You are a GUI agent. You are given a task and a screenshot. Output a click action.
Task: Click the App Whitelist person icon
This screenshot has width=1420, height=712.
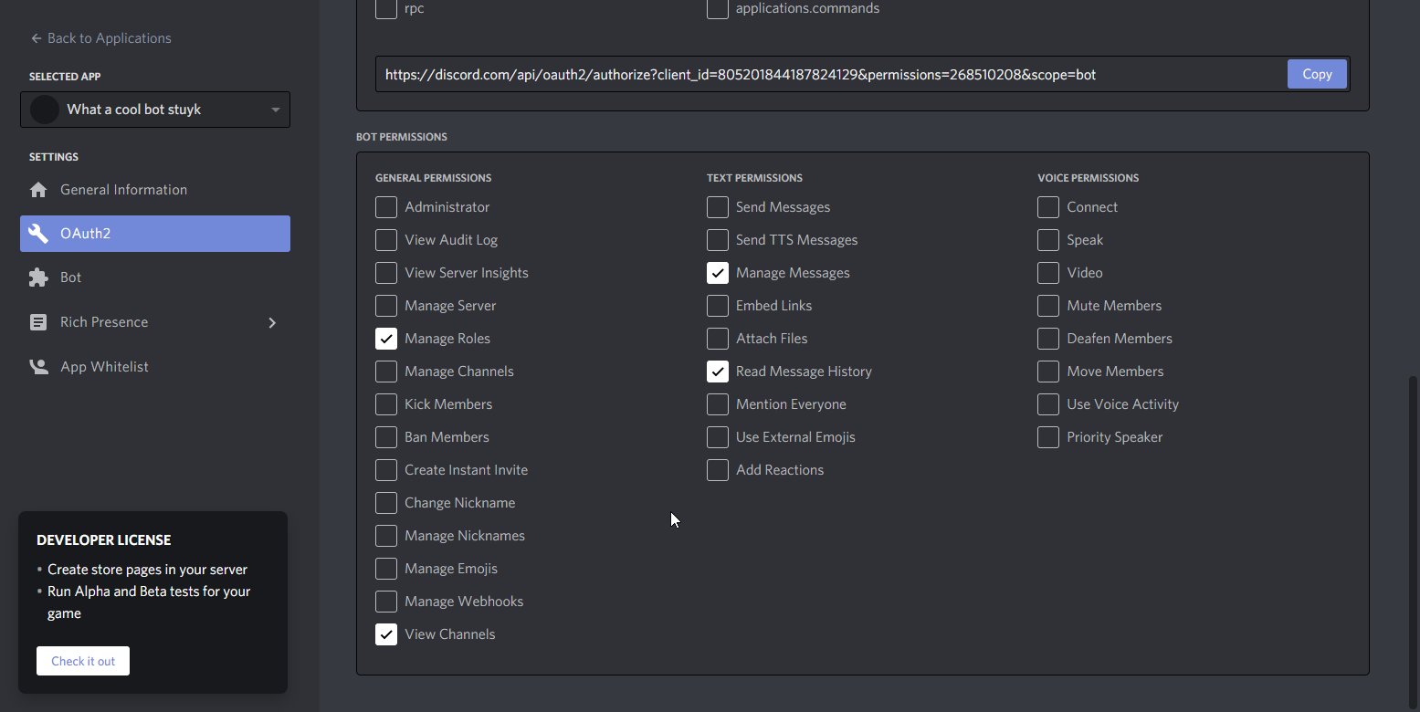click(x=38, y=367)
